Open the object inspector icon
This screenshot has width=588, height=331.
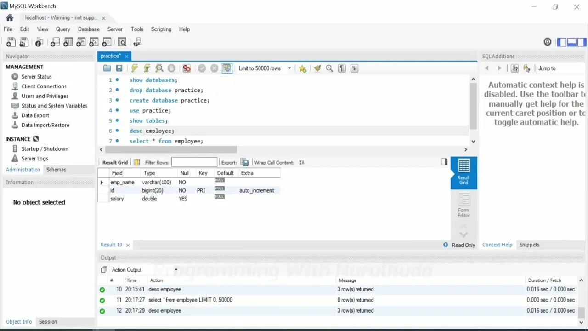click(x=39, y=42)
